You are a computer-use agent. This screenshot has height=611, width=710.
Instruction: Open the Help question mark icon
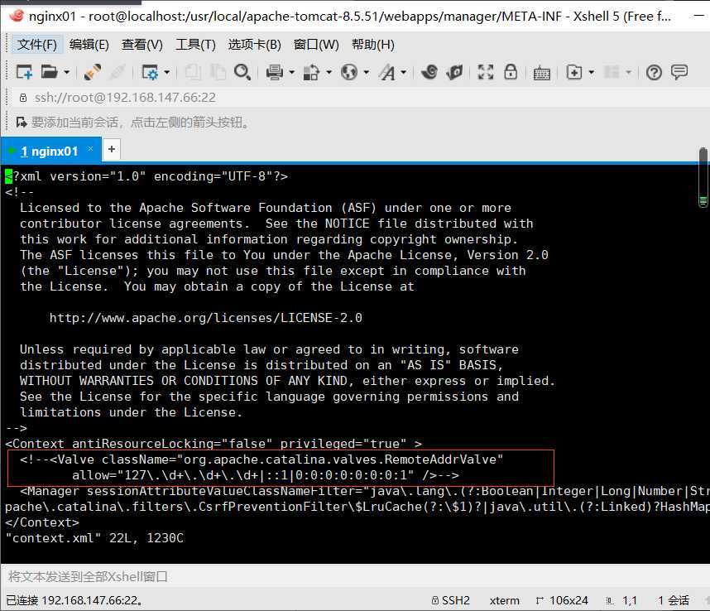click(x=654, y=72)
